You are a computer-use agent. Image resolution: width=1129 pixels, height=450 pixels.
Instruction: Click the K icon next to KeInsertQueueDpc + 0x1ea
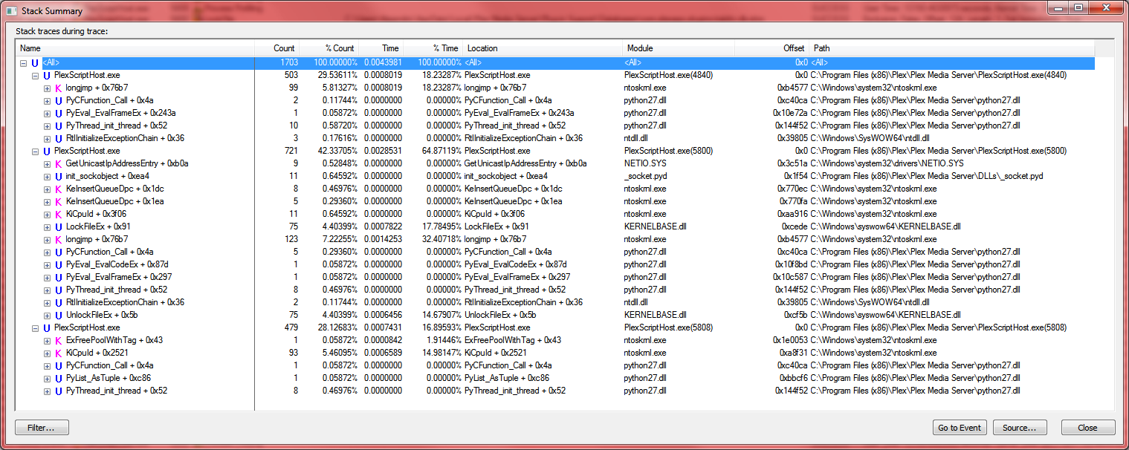click(x=59, y=201)
